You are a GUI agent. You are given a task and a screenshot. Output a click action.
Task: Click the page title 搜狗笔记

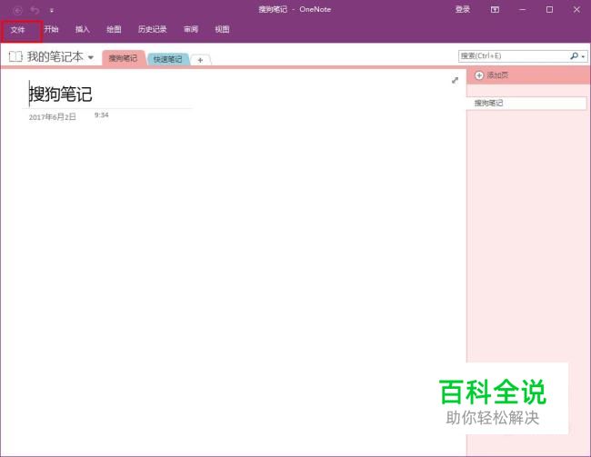pos(61,94)
